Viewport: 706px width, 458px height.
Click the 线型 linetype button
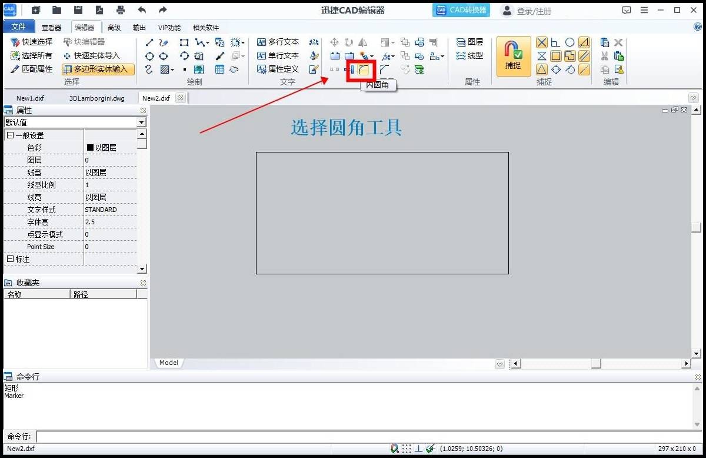tap(469, 56)
